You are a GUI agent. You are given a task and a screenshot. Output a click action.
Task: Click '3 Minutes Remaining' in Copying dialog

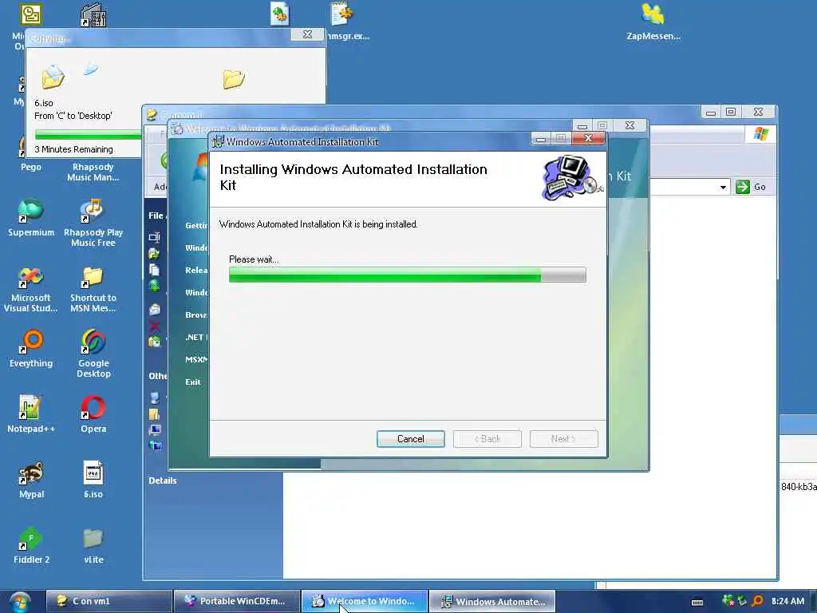(x=73, y=149)
